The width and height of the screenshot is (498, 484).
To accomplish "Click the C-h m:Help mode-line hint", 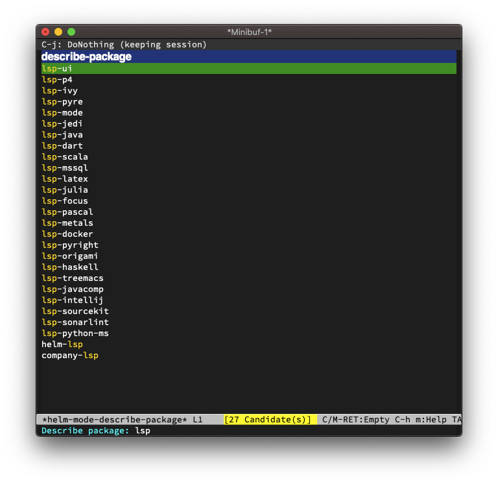I will (x=420, y=420).
